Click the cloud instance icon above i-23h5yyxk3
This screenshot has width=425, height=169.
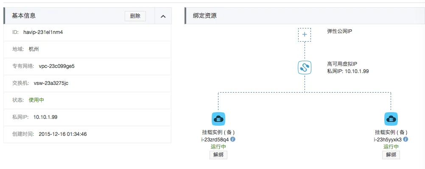point(391,119)
